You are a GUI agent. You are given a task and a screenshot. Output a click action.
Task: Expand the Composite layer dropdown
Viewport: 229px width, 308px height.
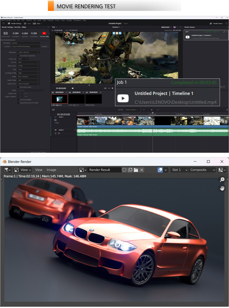click(202, 170)
